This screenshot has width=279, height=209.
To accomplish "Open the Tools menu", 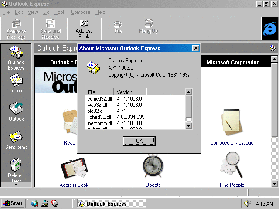I will [x=60, y=12].
